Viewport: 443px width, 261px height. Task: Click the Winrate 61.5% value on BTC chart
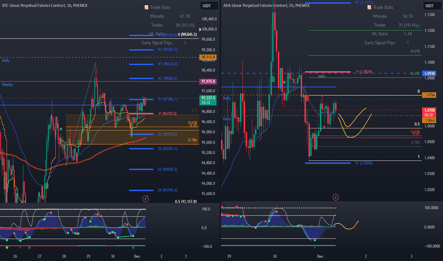tap(185, 16)
